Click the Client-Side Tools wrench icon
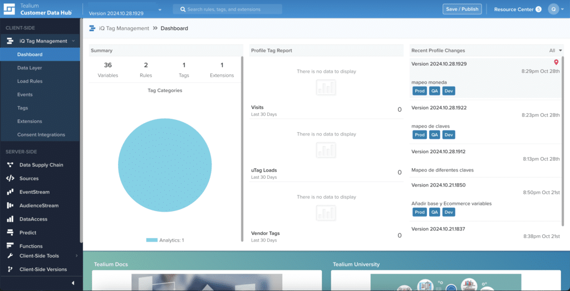Screen dimensions: 570x291 [10, 256]
